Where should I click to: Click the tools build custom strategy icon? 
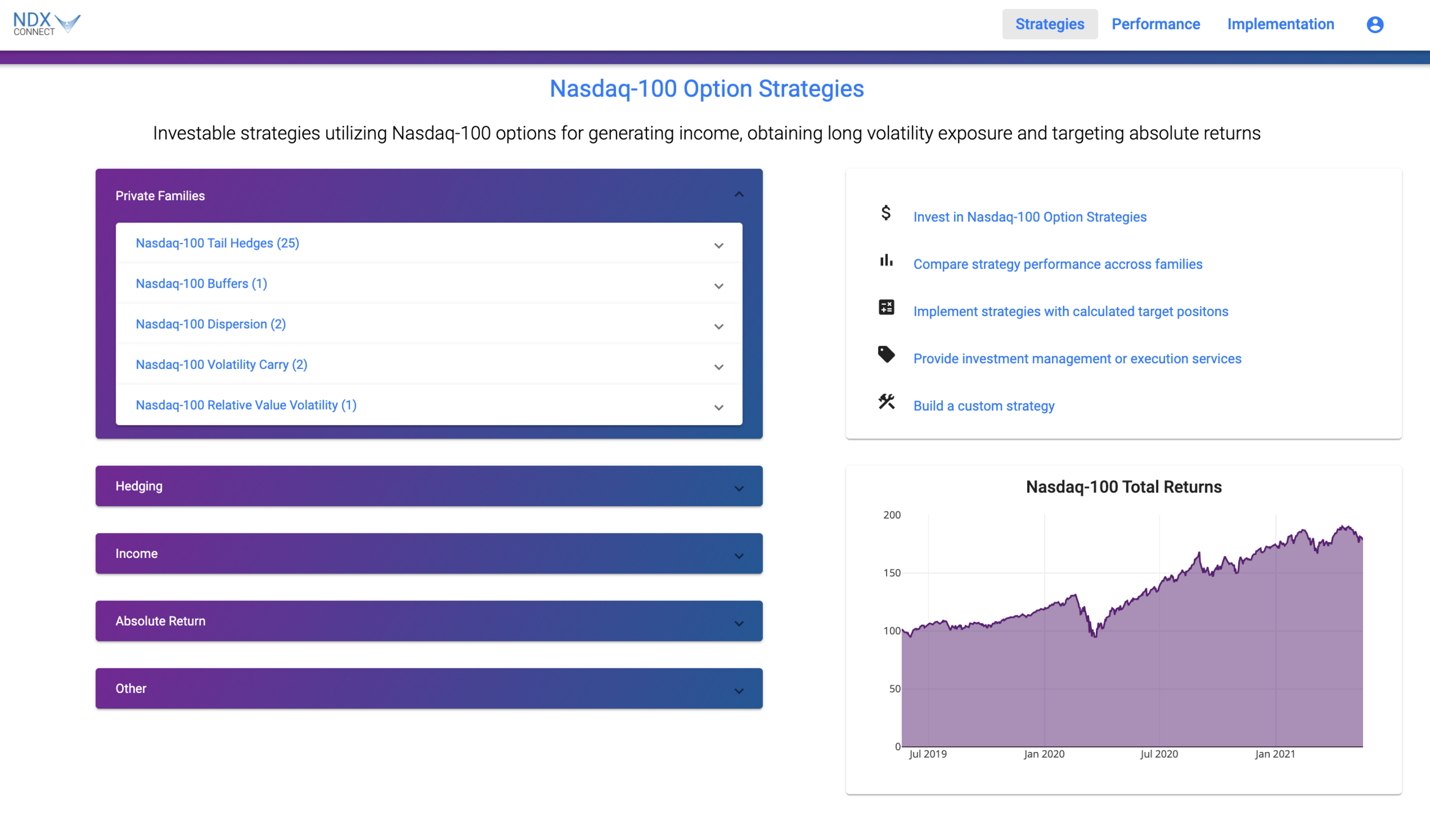click(886, 402)
